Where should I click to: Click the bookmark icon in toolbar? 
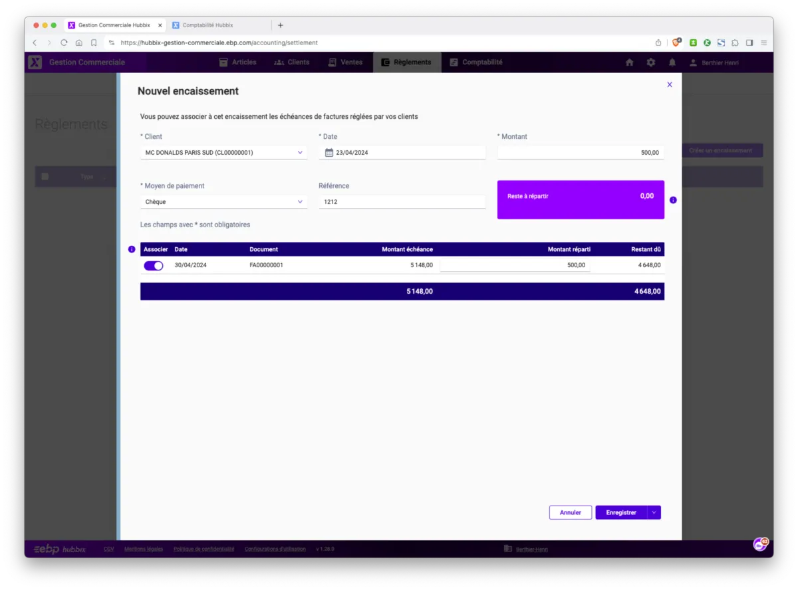[94, 43]
